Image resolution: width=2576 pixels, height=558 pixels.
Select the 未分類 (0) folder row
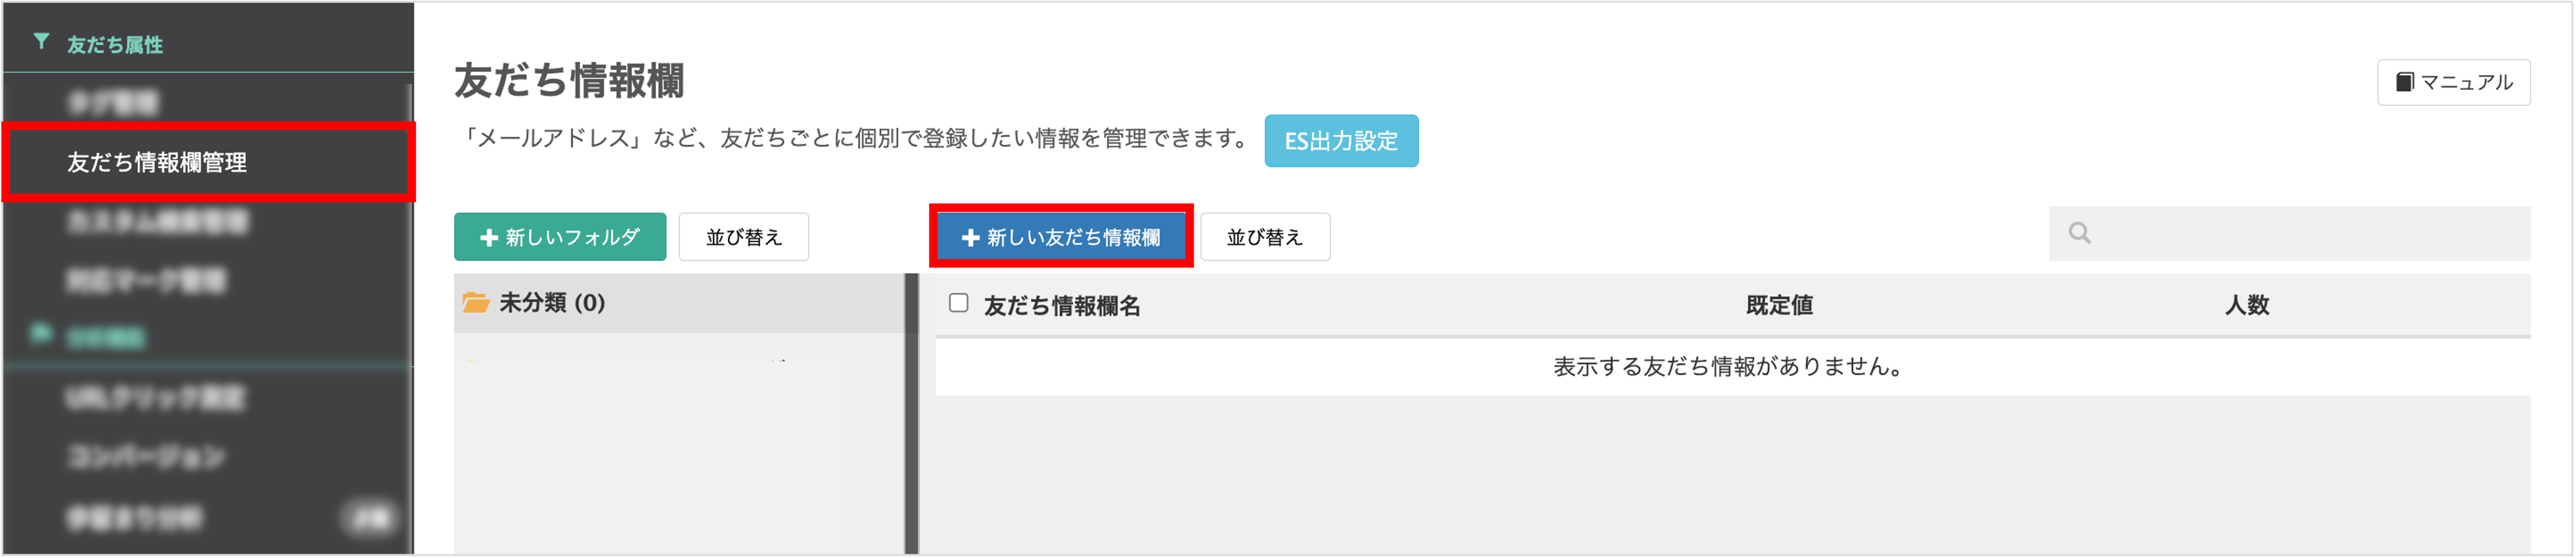(679, 303)
